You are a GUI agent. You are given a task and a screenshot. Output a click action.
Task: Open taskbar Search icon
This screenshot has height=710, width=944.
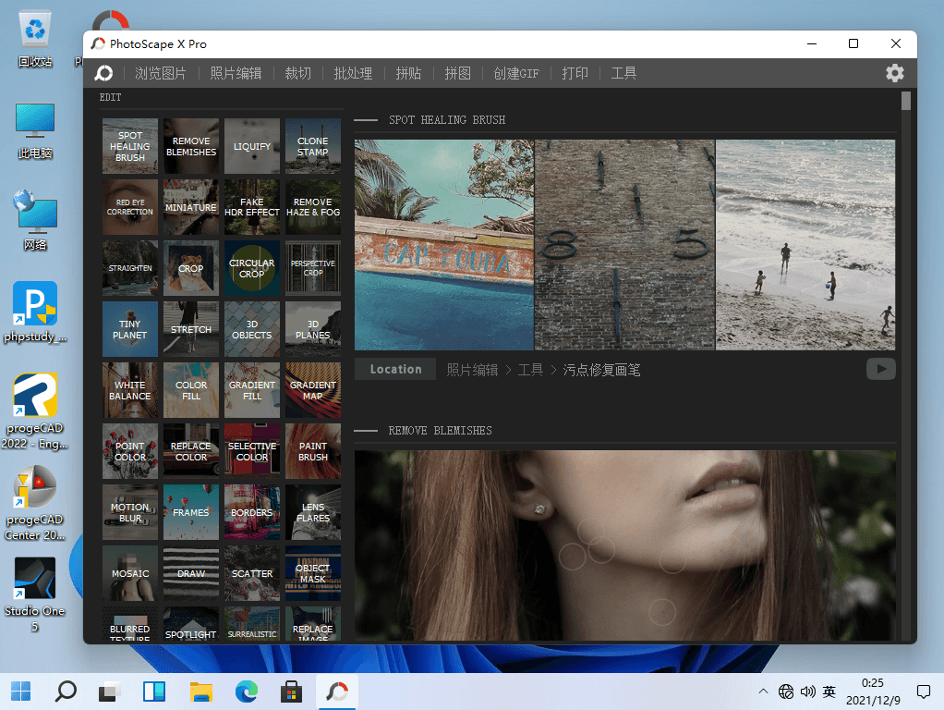click(66, 692)
